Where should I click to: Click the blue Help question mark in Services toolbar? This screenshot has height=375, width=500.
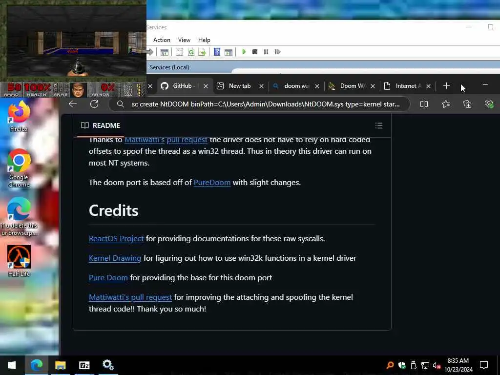pyautogui.click(x=217, y=52)
